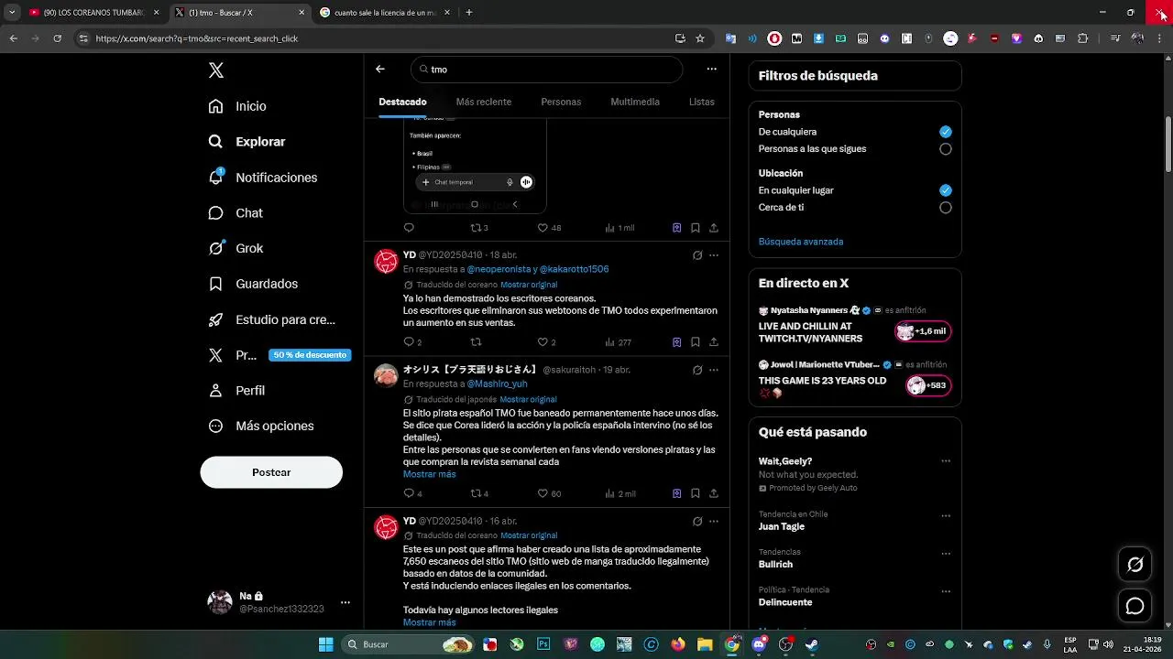Open @neoperonista mention link
The width and height of the screenshot is (1173, 659).
[499, 269]
